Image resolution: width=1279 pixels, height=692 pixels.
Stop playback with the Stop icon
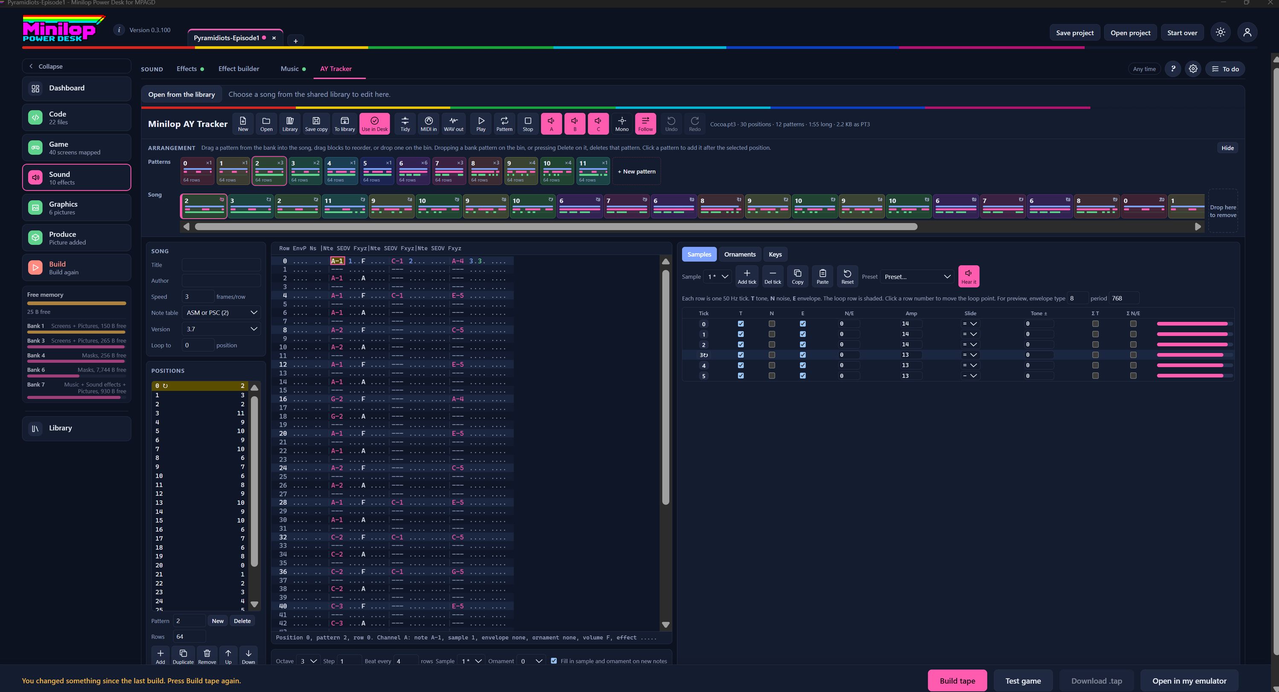(x=528, y=124)
